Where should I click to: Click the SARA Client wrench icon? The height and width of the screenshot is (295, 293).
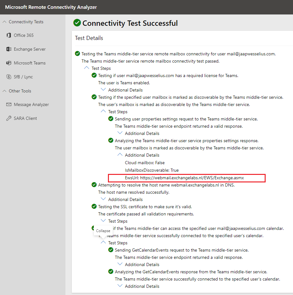(x=9, y=118)
